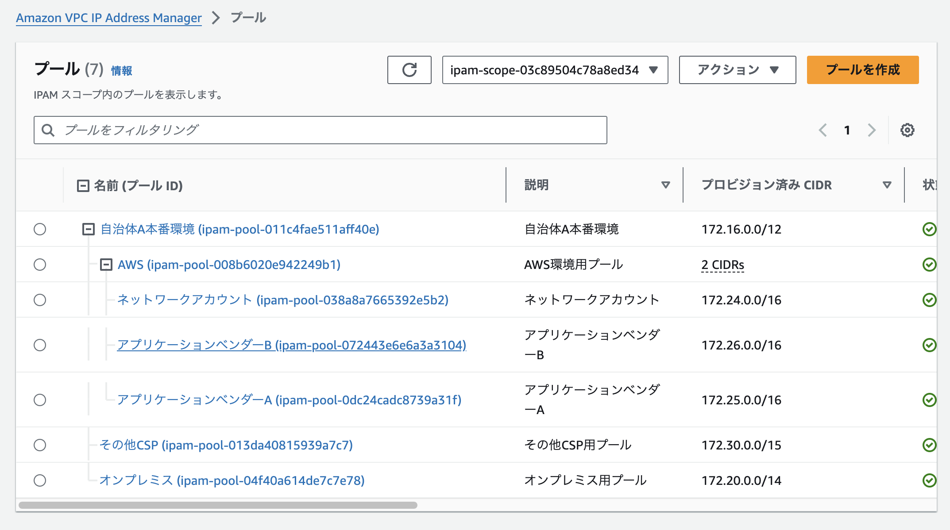Open table preferences gear icon

coord(907,130)
